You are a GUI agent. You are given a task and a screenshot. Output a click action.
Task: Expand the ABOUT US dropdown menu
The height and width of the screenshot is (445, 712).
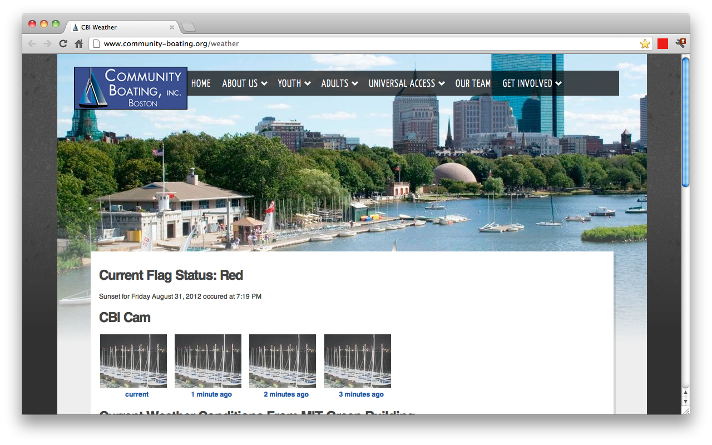[245, 83]
